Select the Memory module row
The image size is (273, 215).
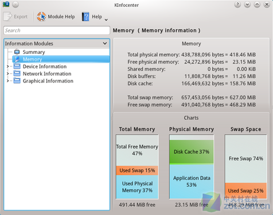pyautogui.click(x=61, y=59)
